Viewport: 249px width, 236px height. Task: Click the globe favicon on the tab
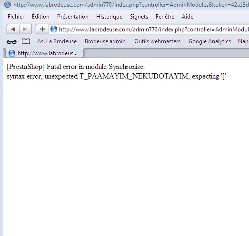12,53
